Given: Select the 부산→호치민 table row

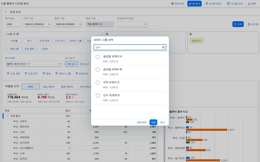Looking at the screenshot, I should (x=80, y=159).
